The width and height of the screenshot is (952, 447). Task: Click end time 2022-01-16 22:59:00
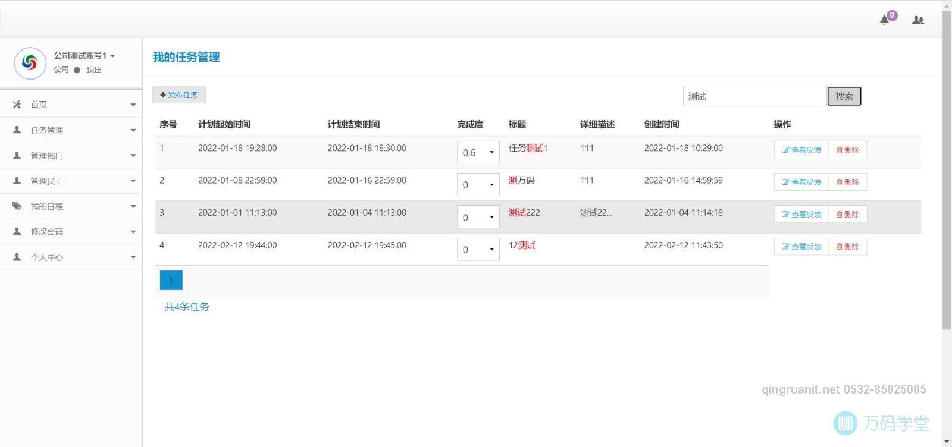click(x=367, y=180)
